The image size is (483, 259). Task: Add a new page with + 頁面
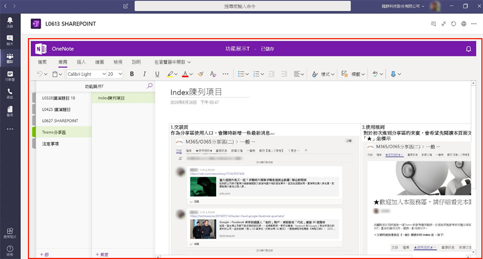tap(101, 254)
